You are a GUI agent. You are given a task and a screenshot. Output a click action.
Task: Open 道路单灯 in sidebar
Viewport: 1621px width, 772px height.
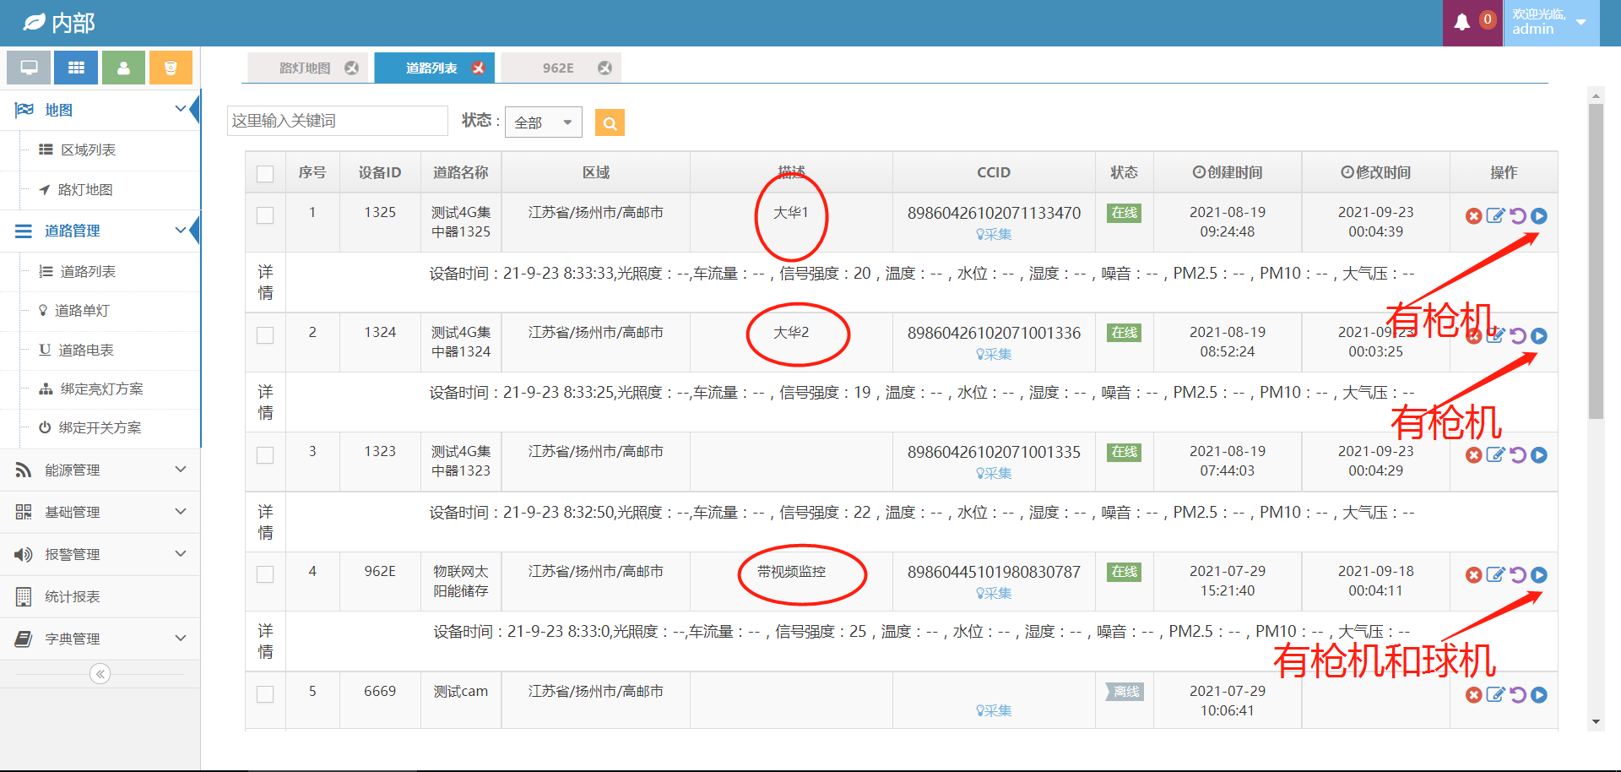[82, 311]
